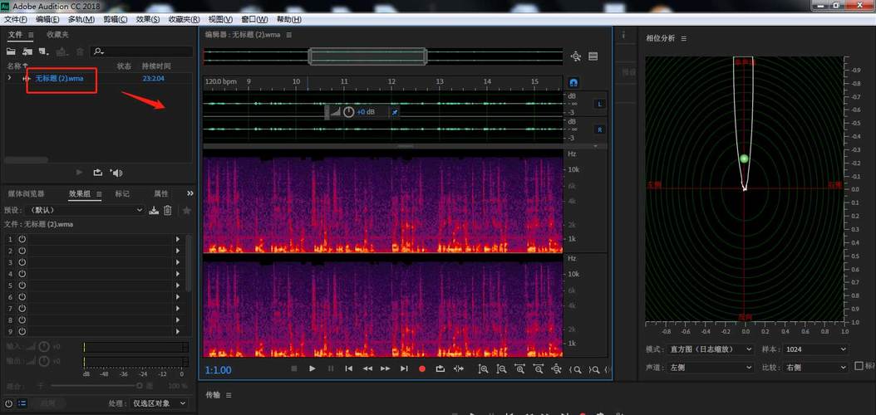Click zoom in time icon
Image resolution: width=876 pixels, height=415 pixels.
click(520, 369)
